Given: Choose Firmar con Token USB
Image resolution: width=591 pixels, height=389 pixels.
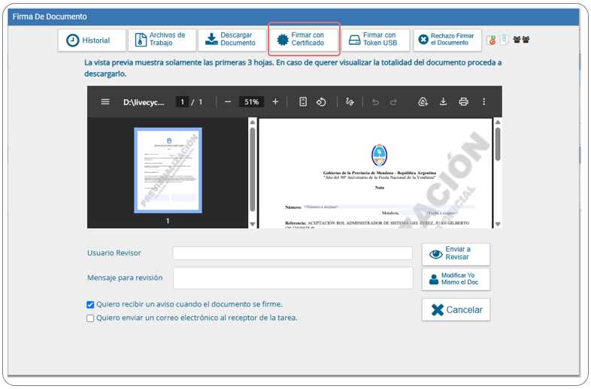Looking at the screenshot, I should (x=375, y=40).
